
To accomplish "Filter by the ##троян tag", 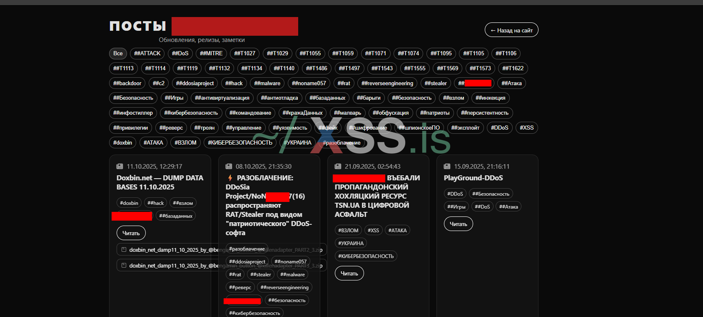I will [204, 128].
